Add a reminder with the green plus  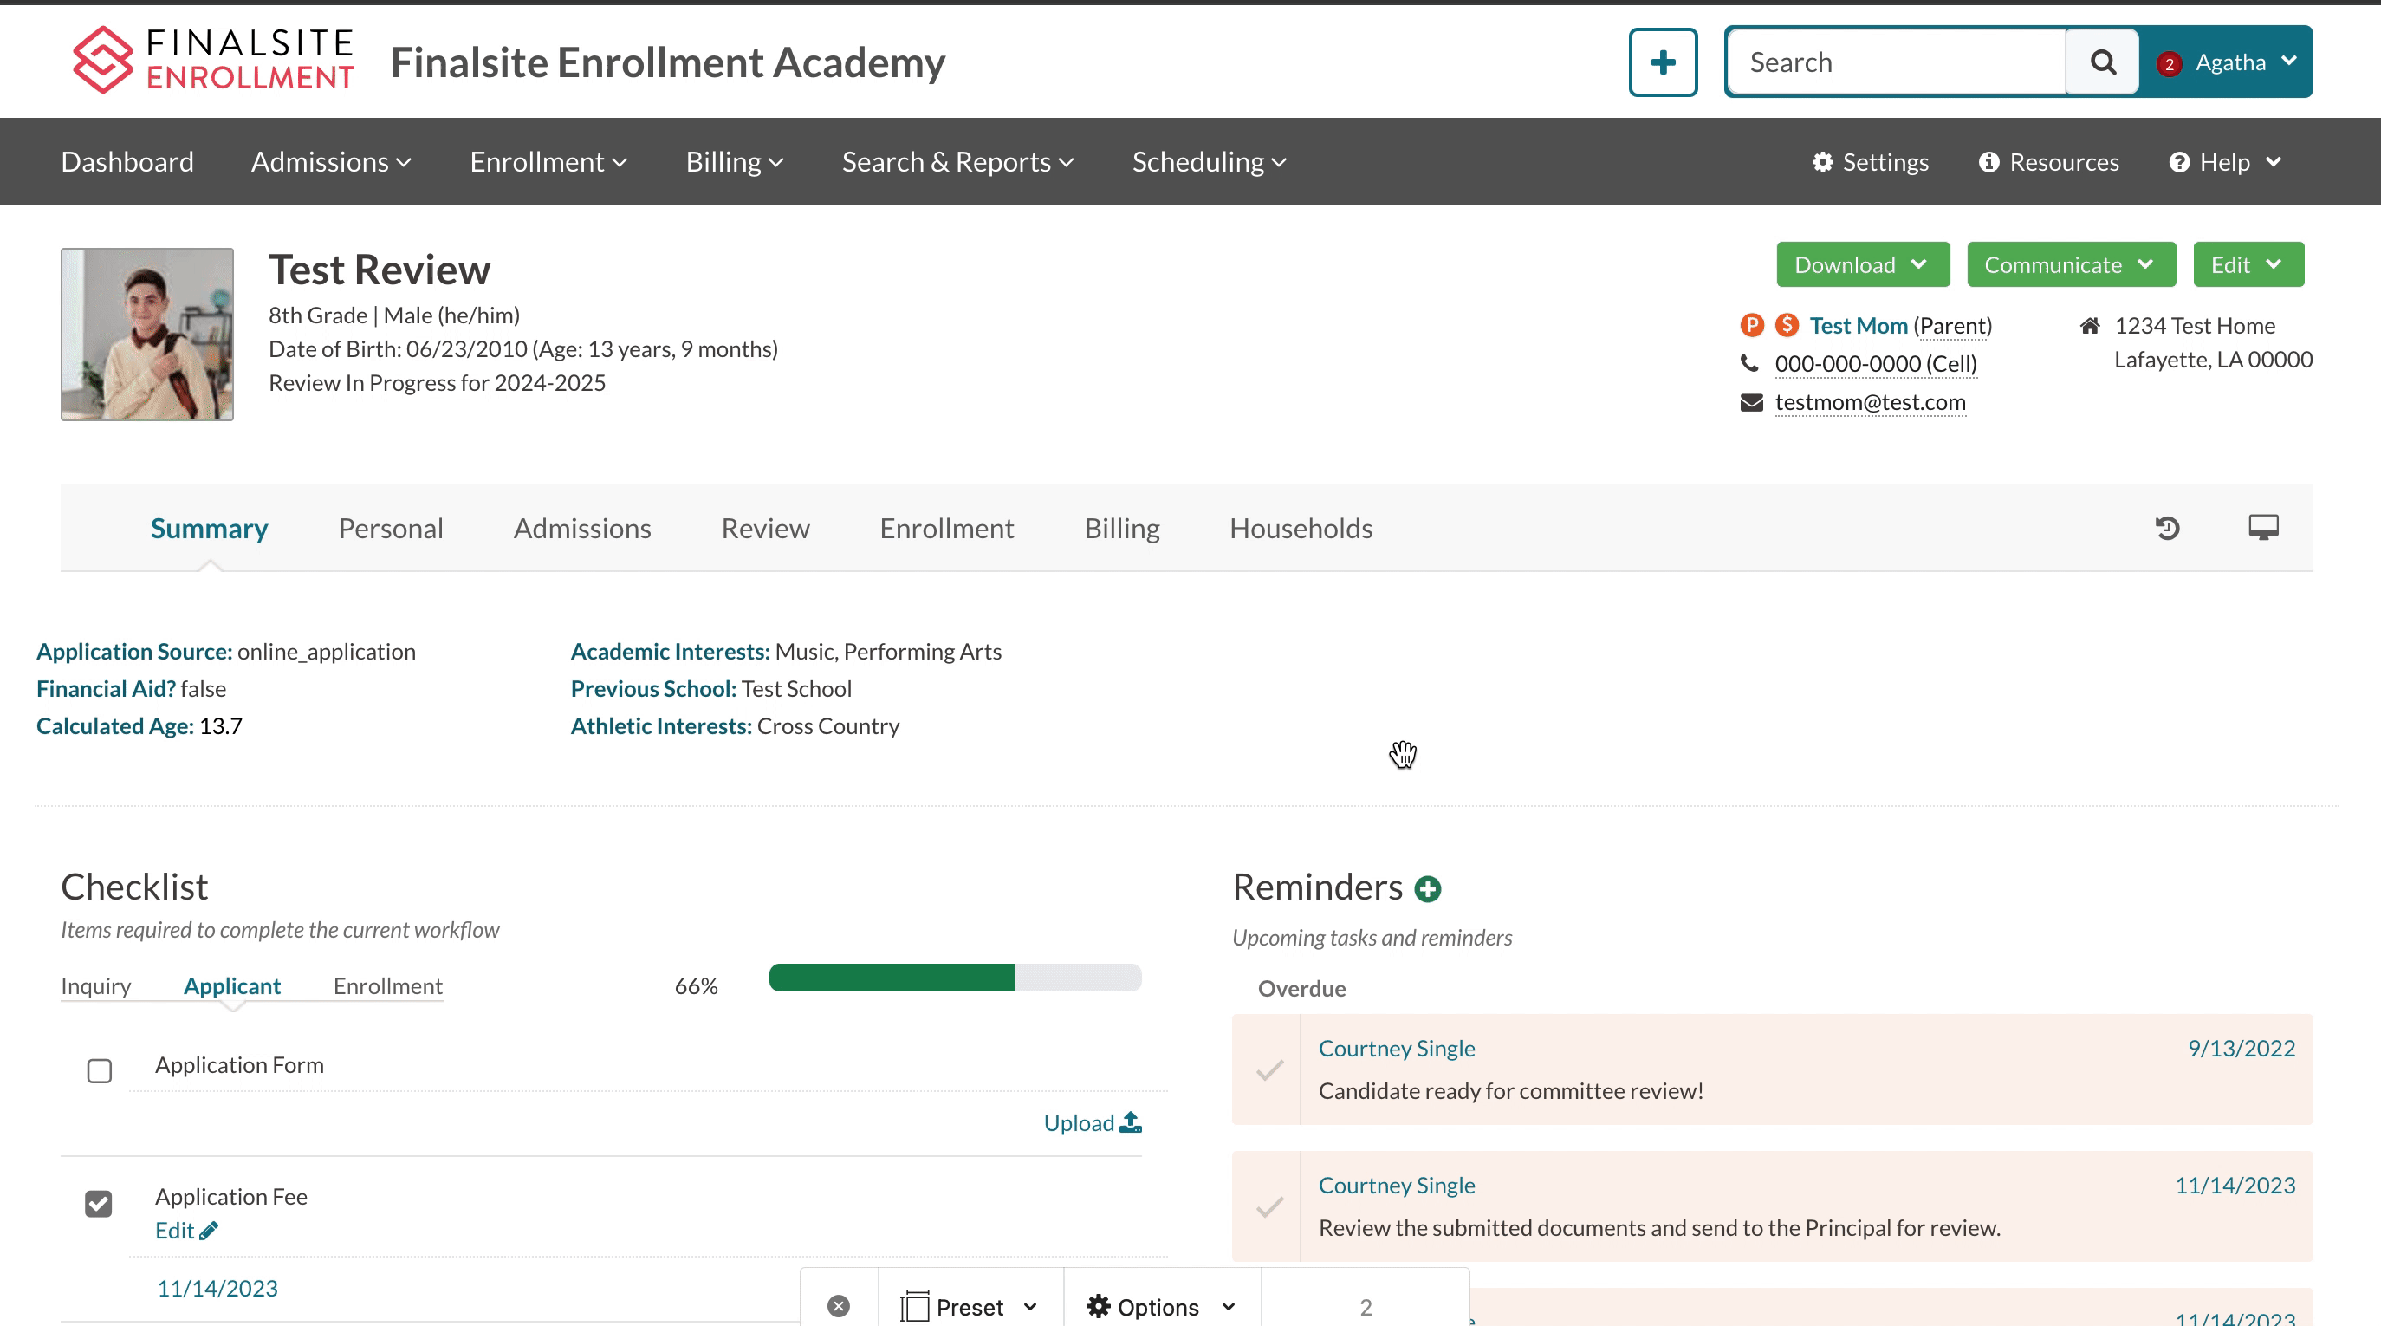(1427, 888)
